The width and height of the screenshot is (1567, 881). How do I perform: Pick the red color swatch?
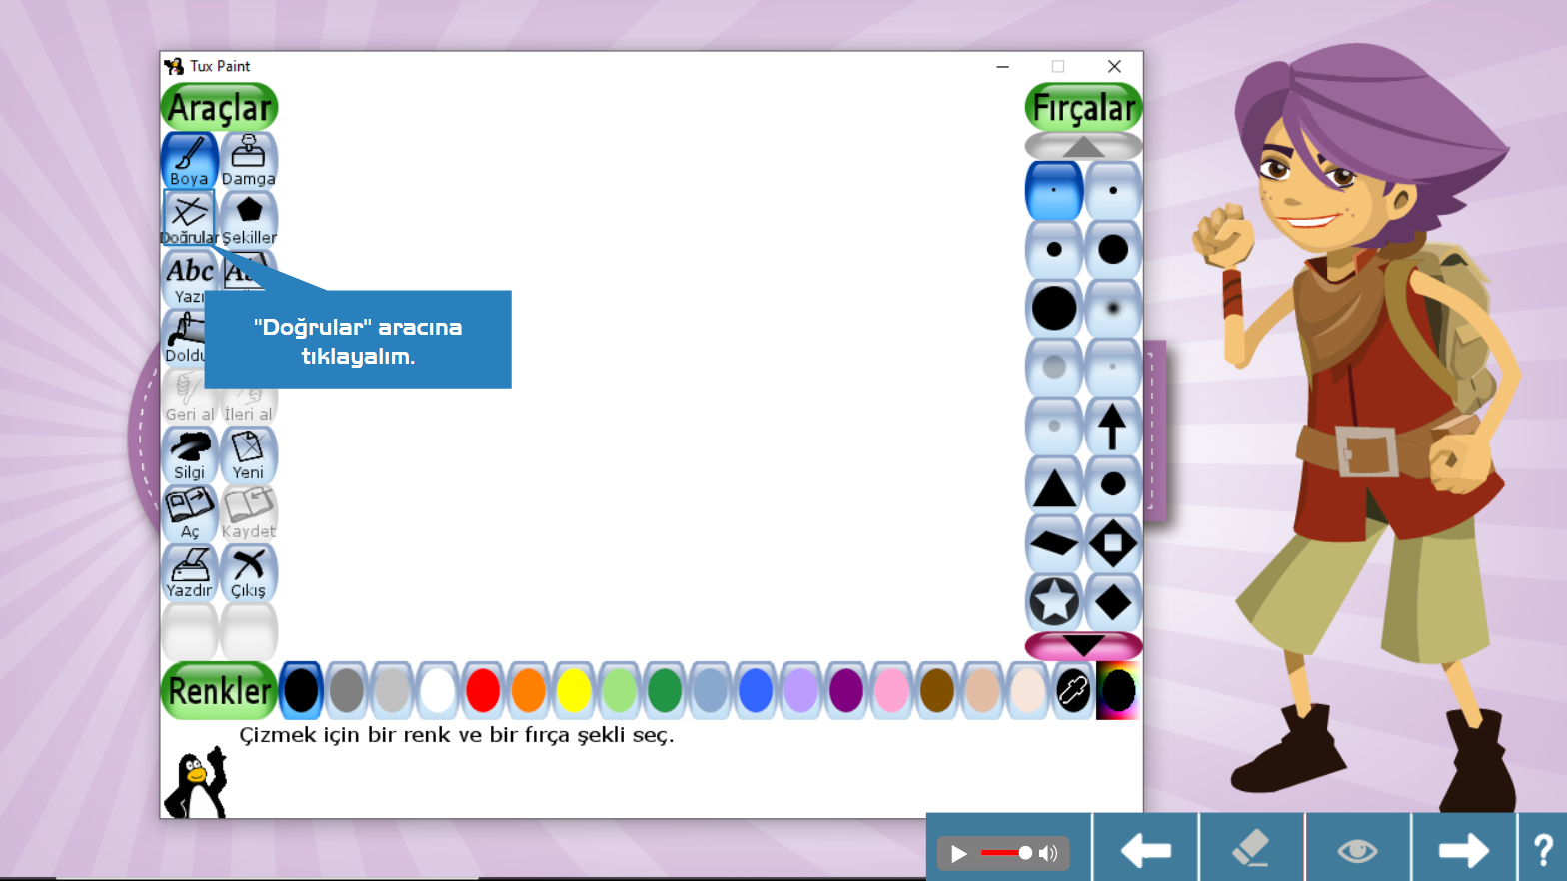(483, 690)
